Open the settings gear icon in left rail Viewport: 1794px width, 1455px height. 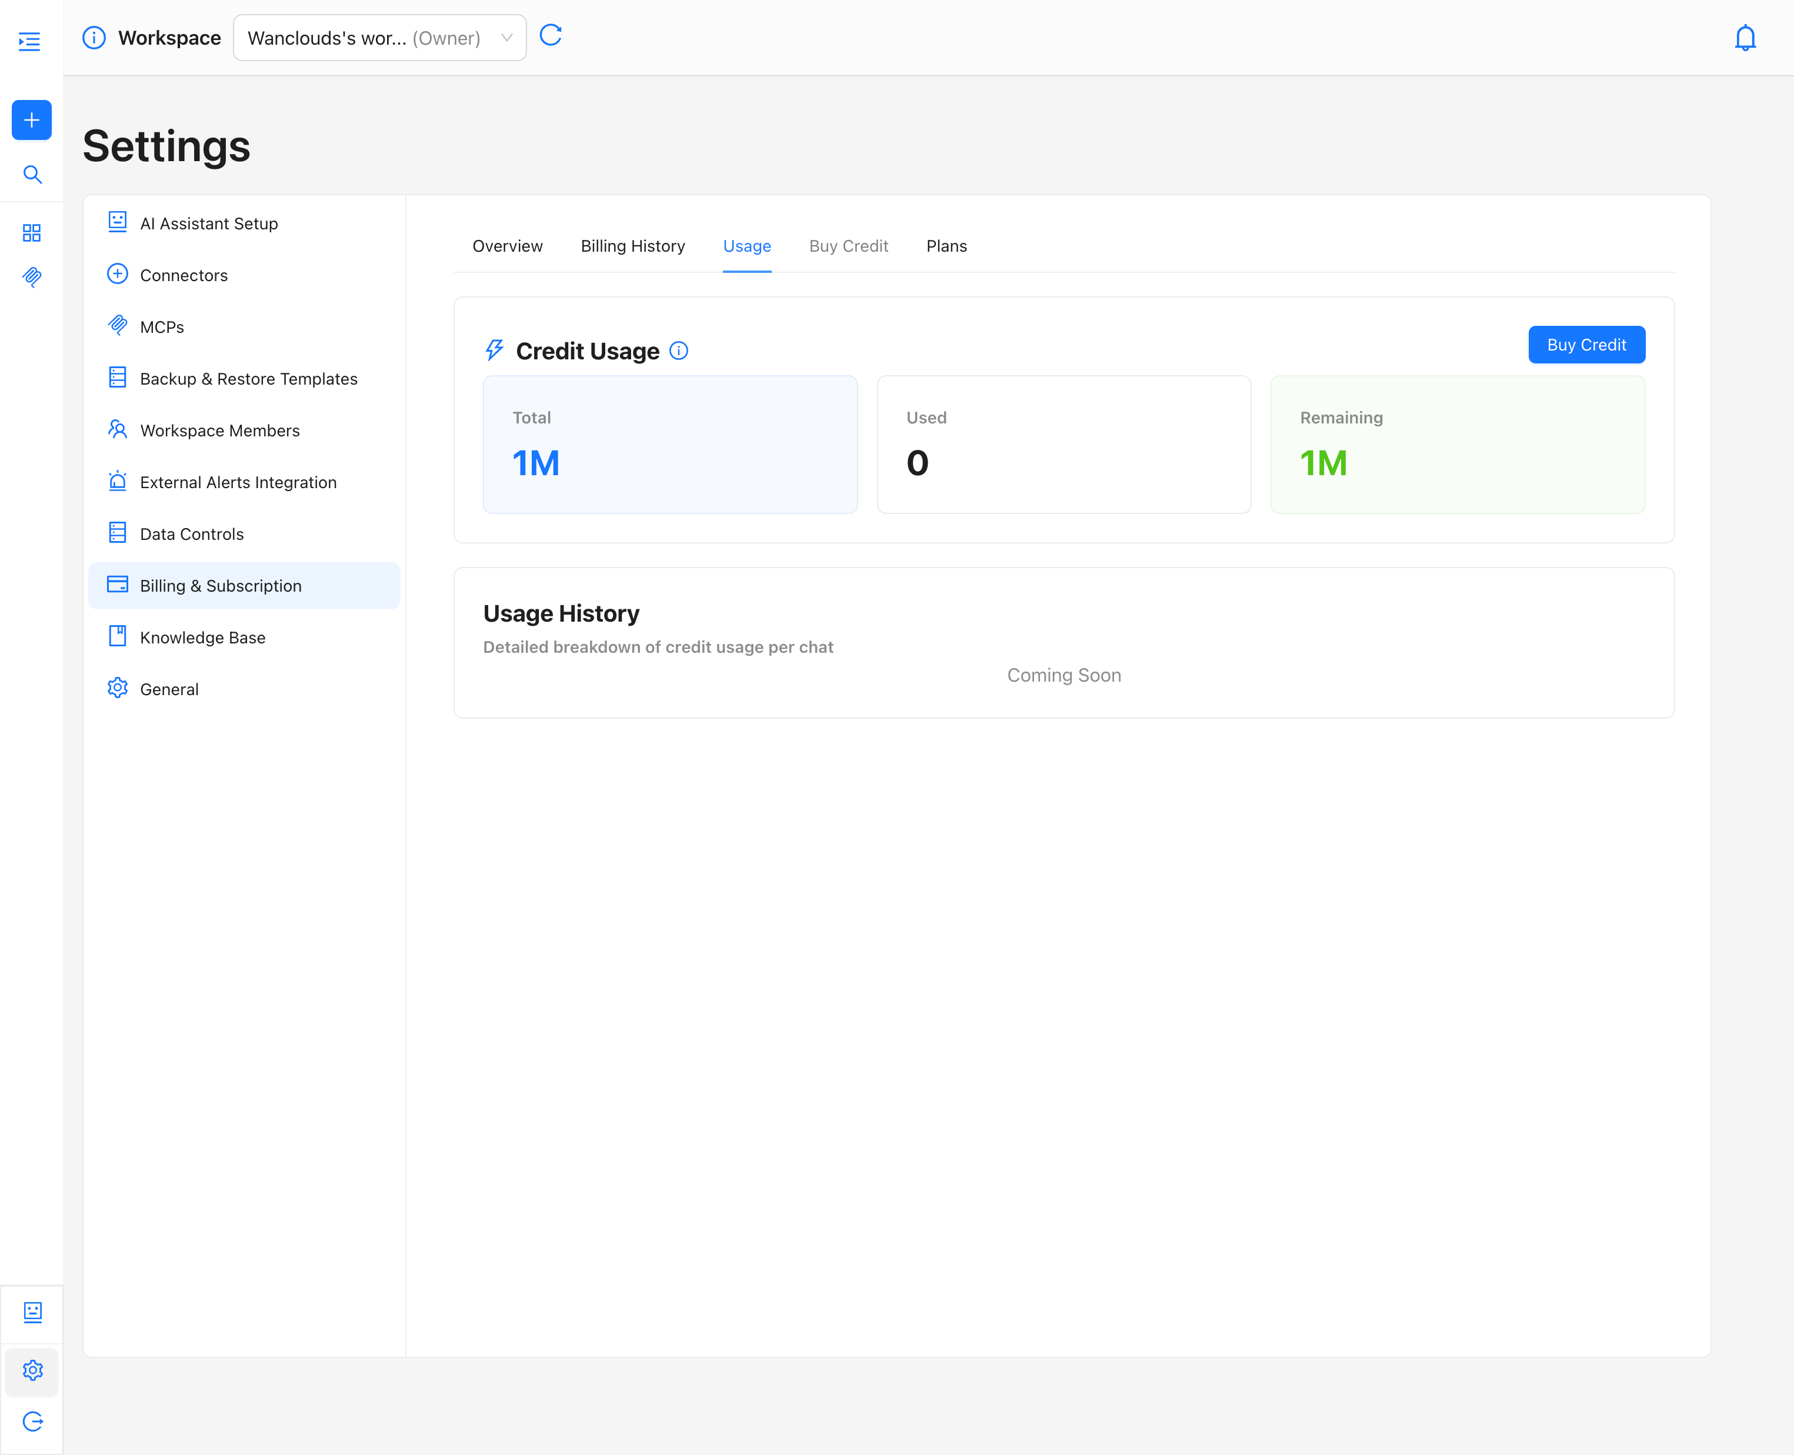33,1370
